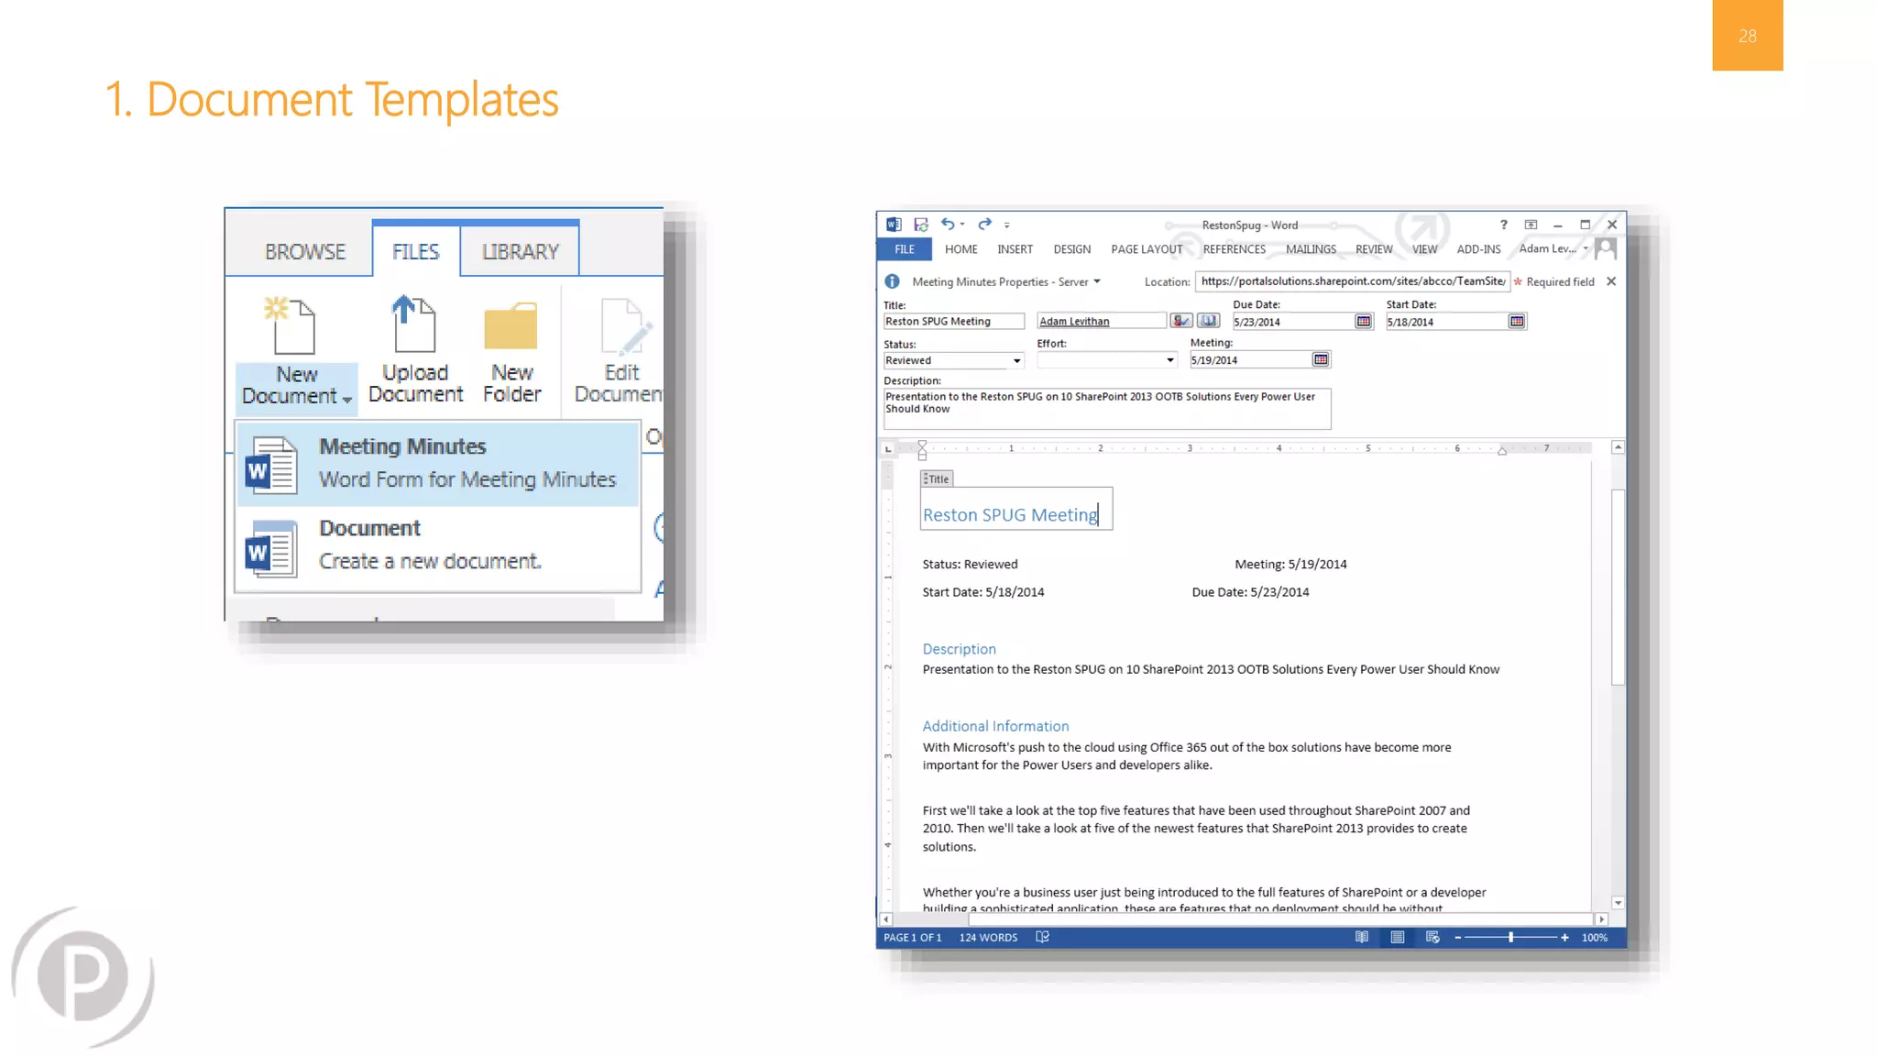Open the HOME ribbon tab
This screenshot has height=1056, width=1877.
(960, 249)
